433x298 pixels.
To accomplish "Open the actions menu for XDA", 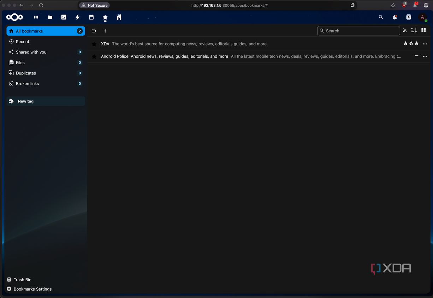I will pyautogui.click(x=425, y=44).
